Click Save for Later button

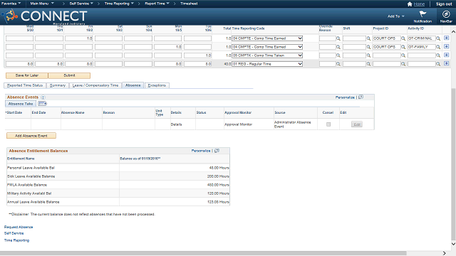click(27, 75)
